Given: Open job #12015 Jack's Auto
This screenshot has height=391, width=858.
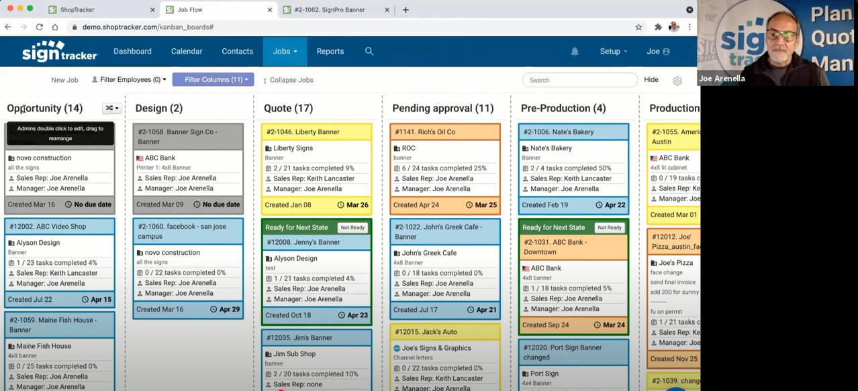Looking at the screenshot, I should click(426, 332).
